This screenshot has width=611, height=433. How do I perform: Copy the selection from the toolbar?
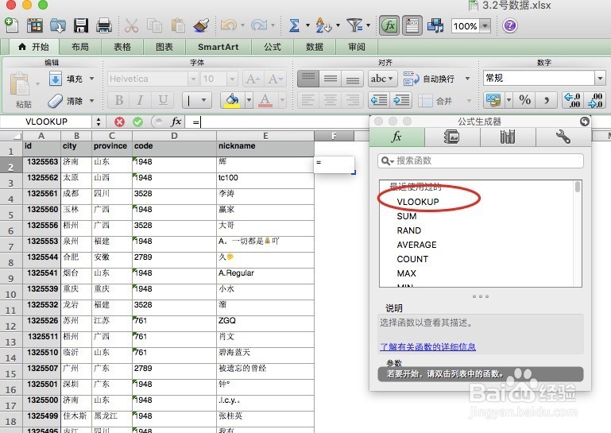coord(155,25)
